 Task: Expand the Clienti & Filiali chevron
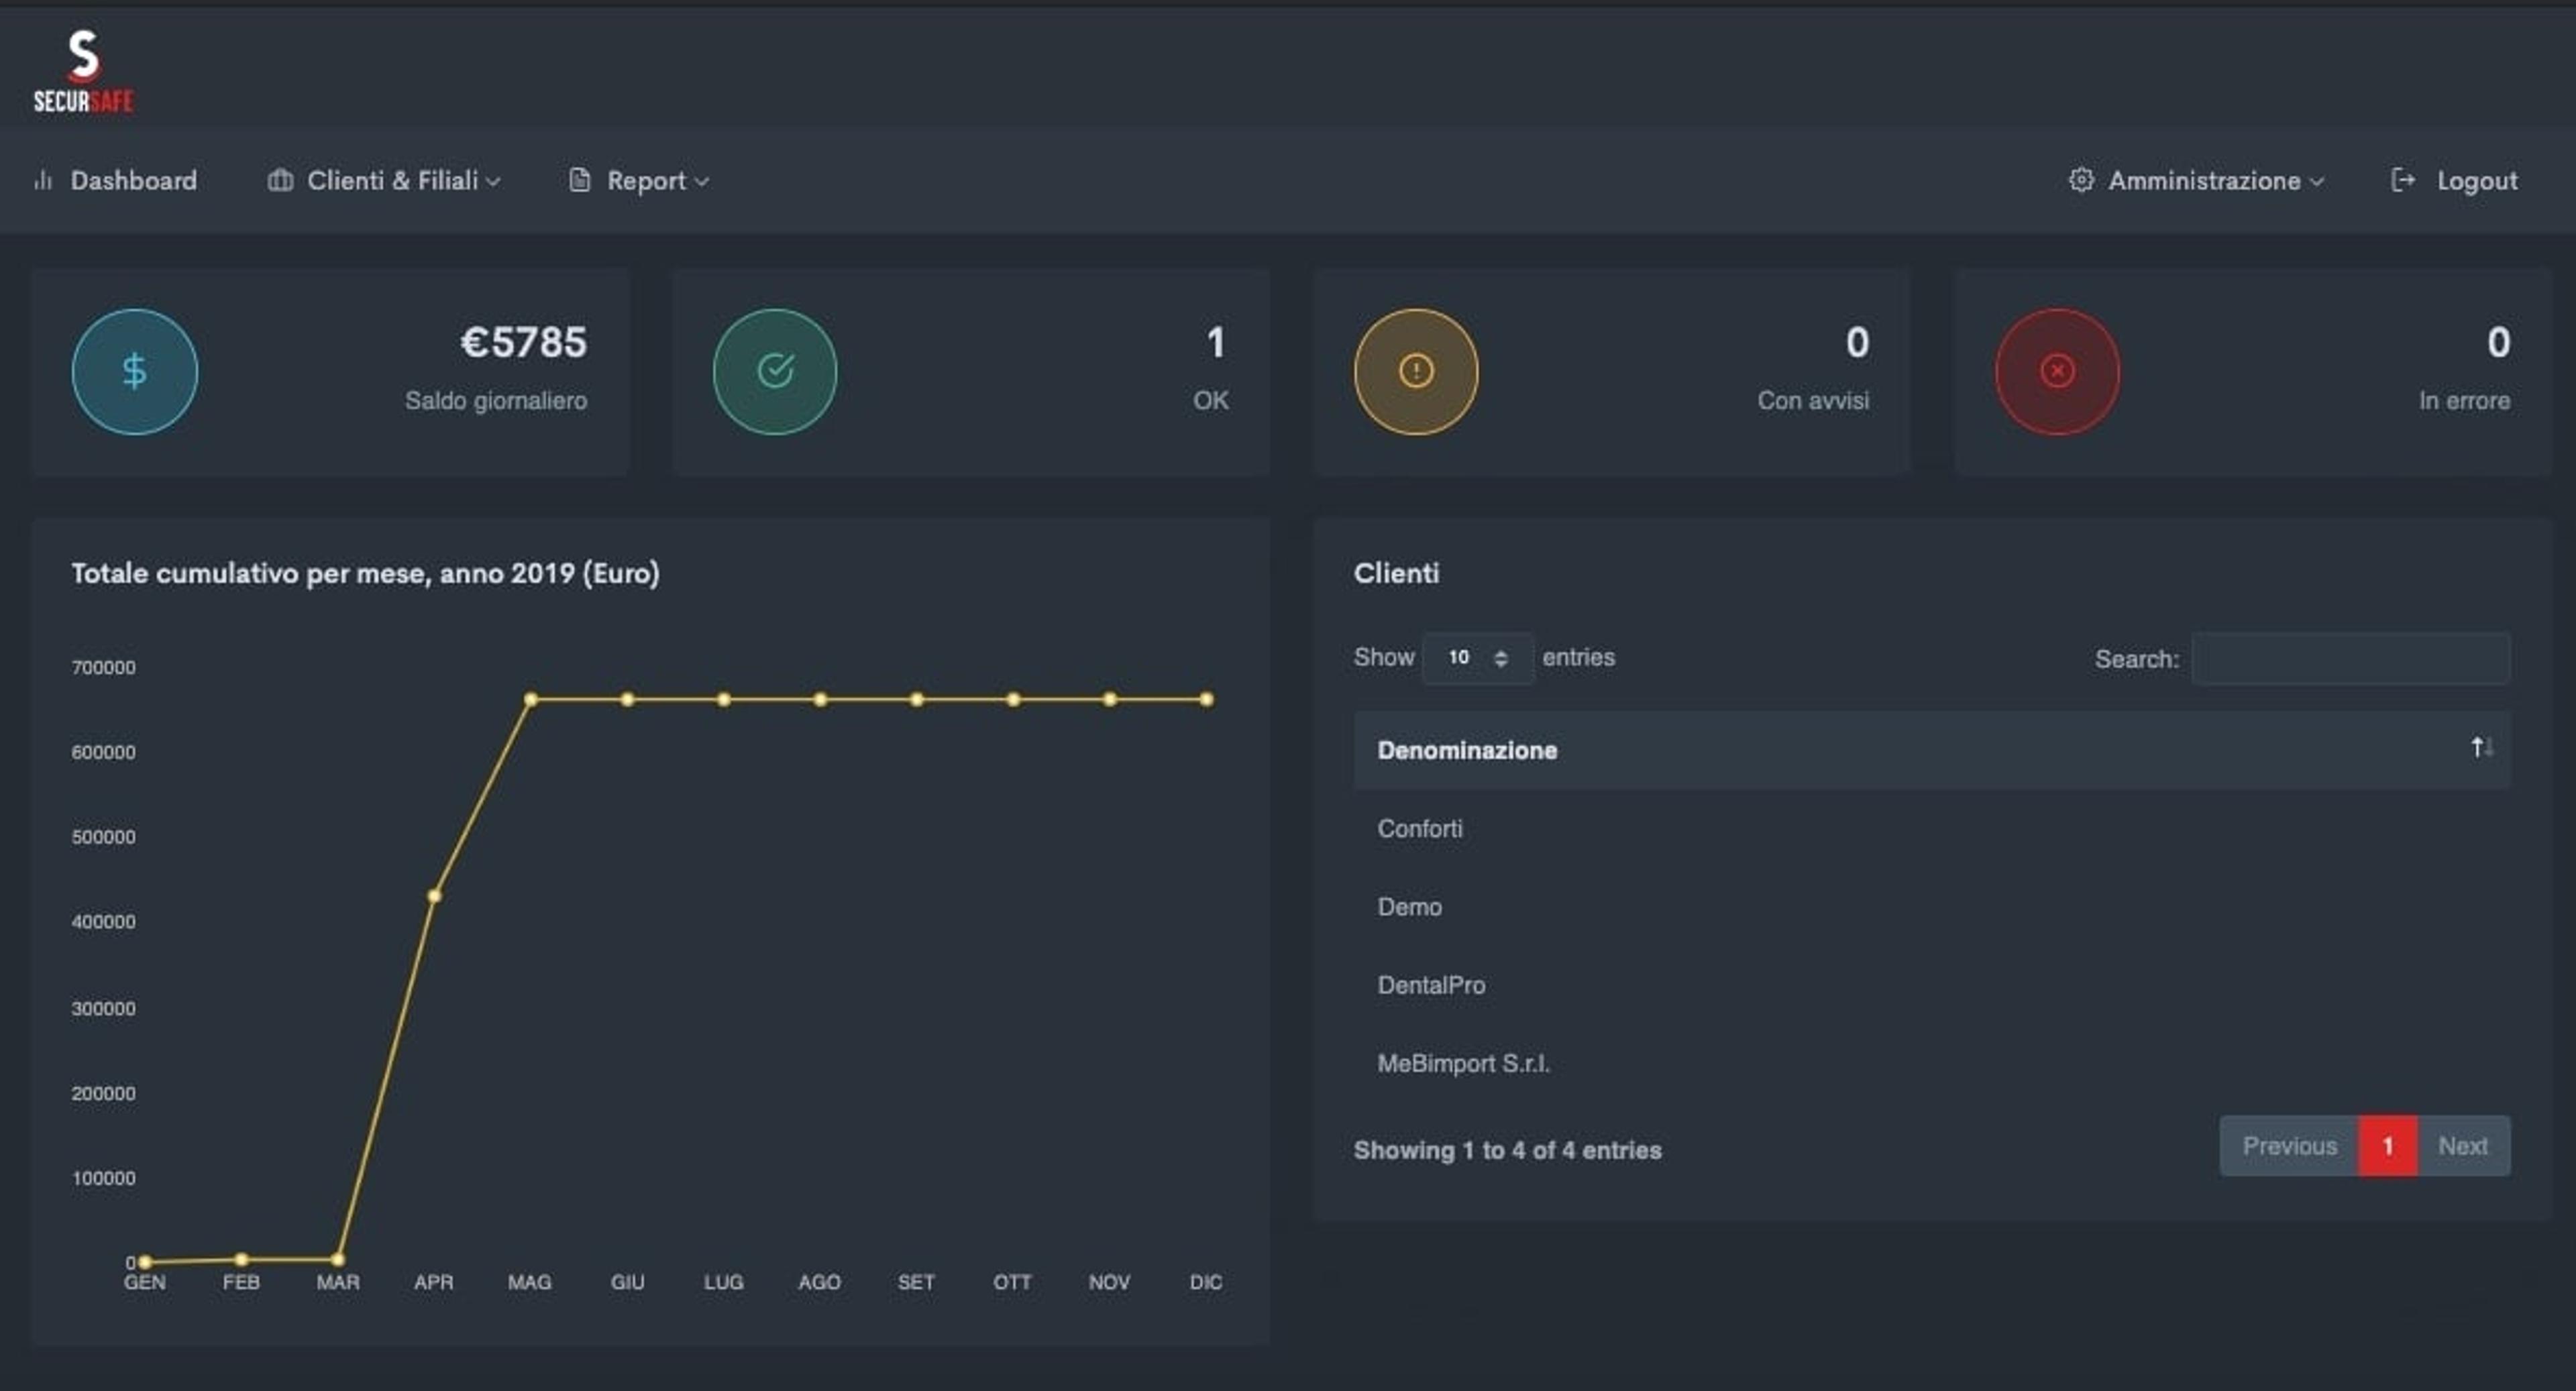(x=493, y=182)
